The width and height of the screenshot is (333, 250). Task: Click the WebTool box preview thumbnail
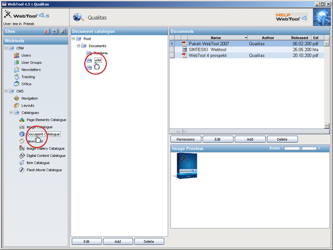[185, 165]
